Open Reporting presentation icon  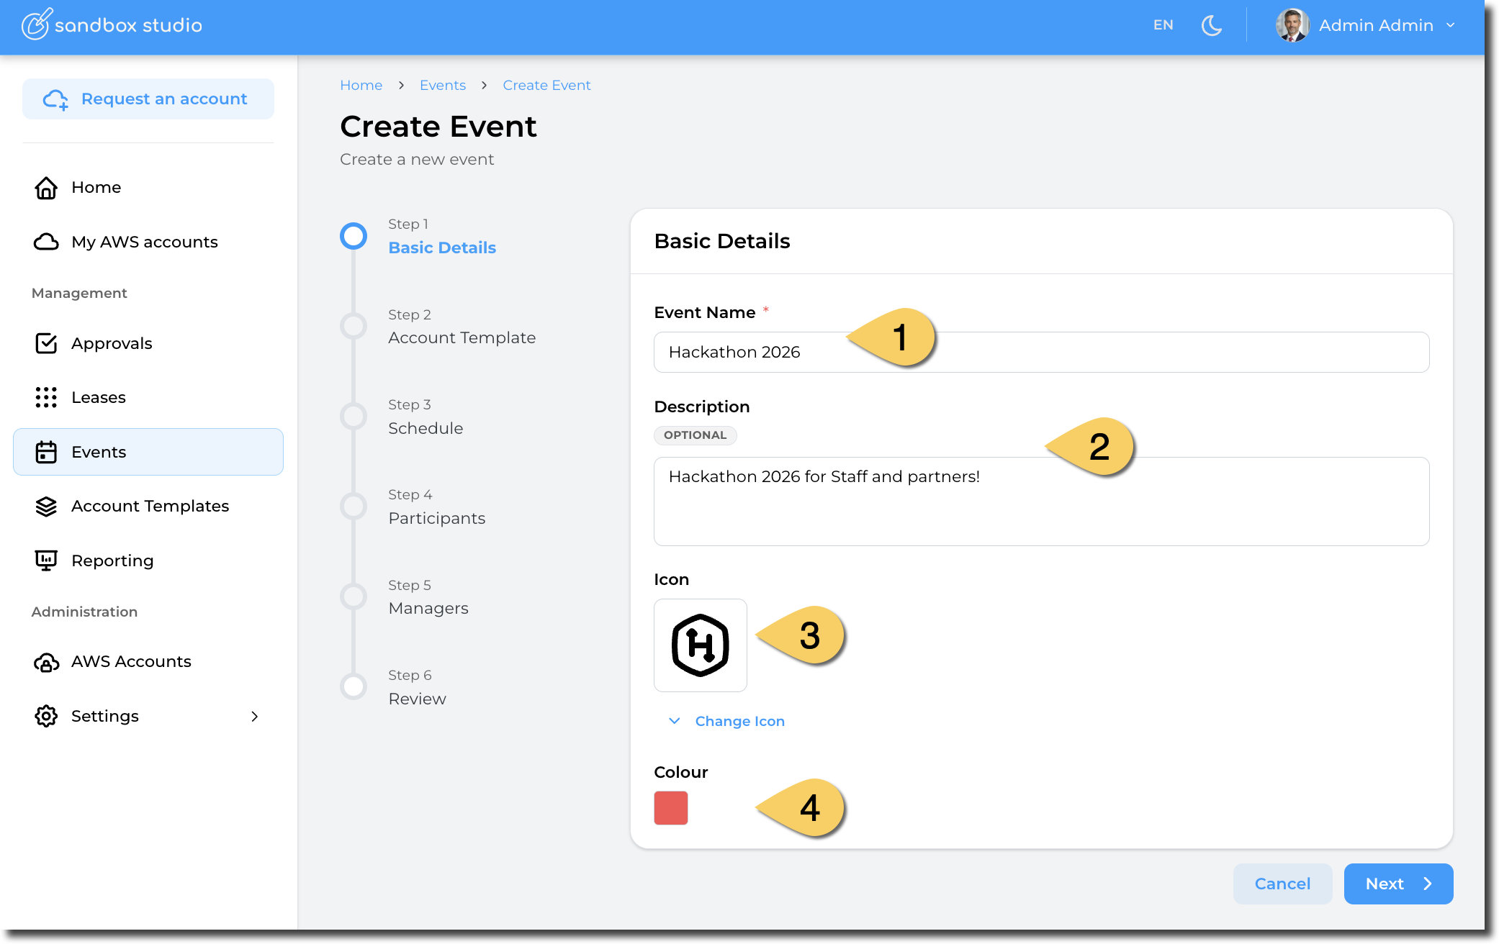(x=46, y=560)
